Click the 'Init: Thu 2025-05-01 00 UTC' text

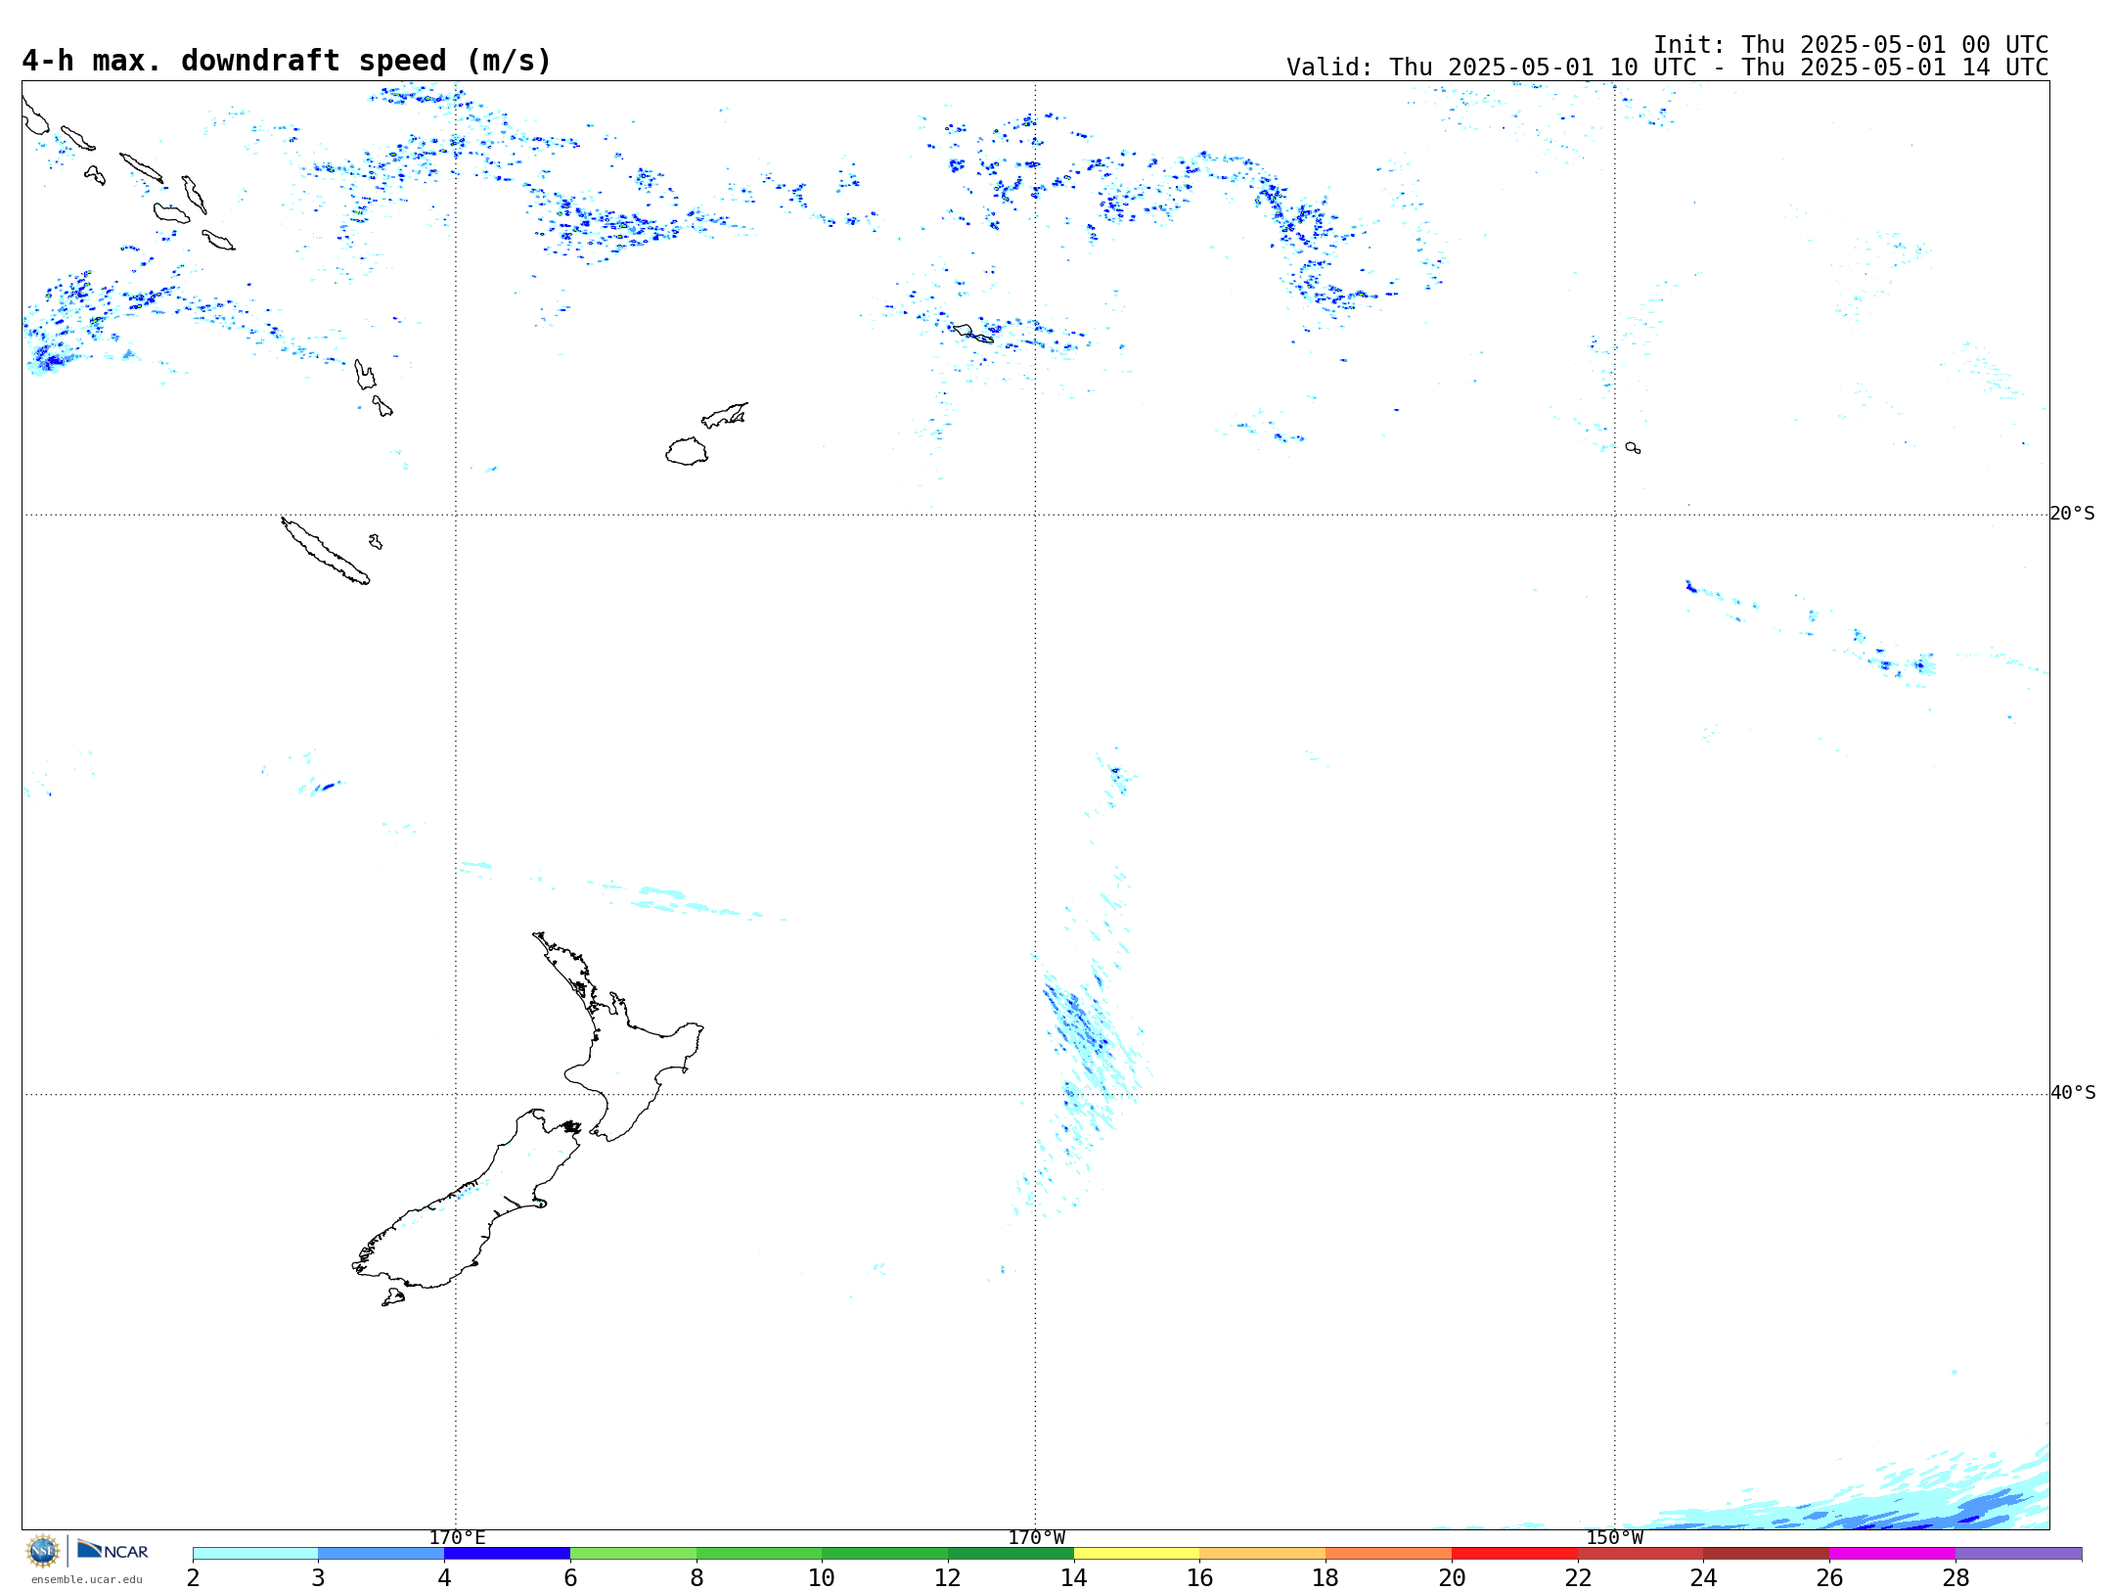tap(1851, 45)
